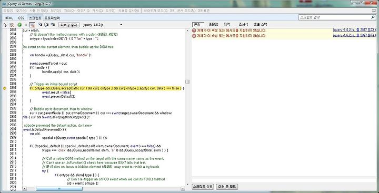Viewport: 379px width, 193px height.
Task: Click the 'var handle = jQuery._data' code line
Action: click(x=61, y=55)
